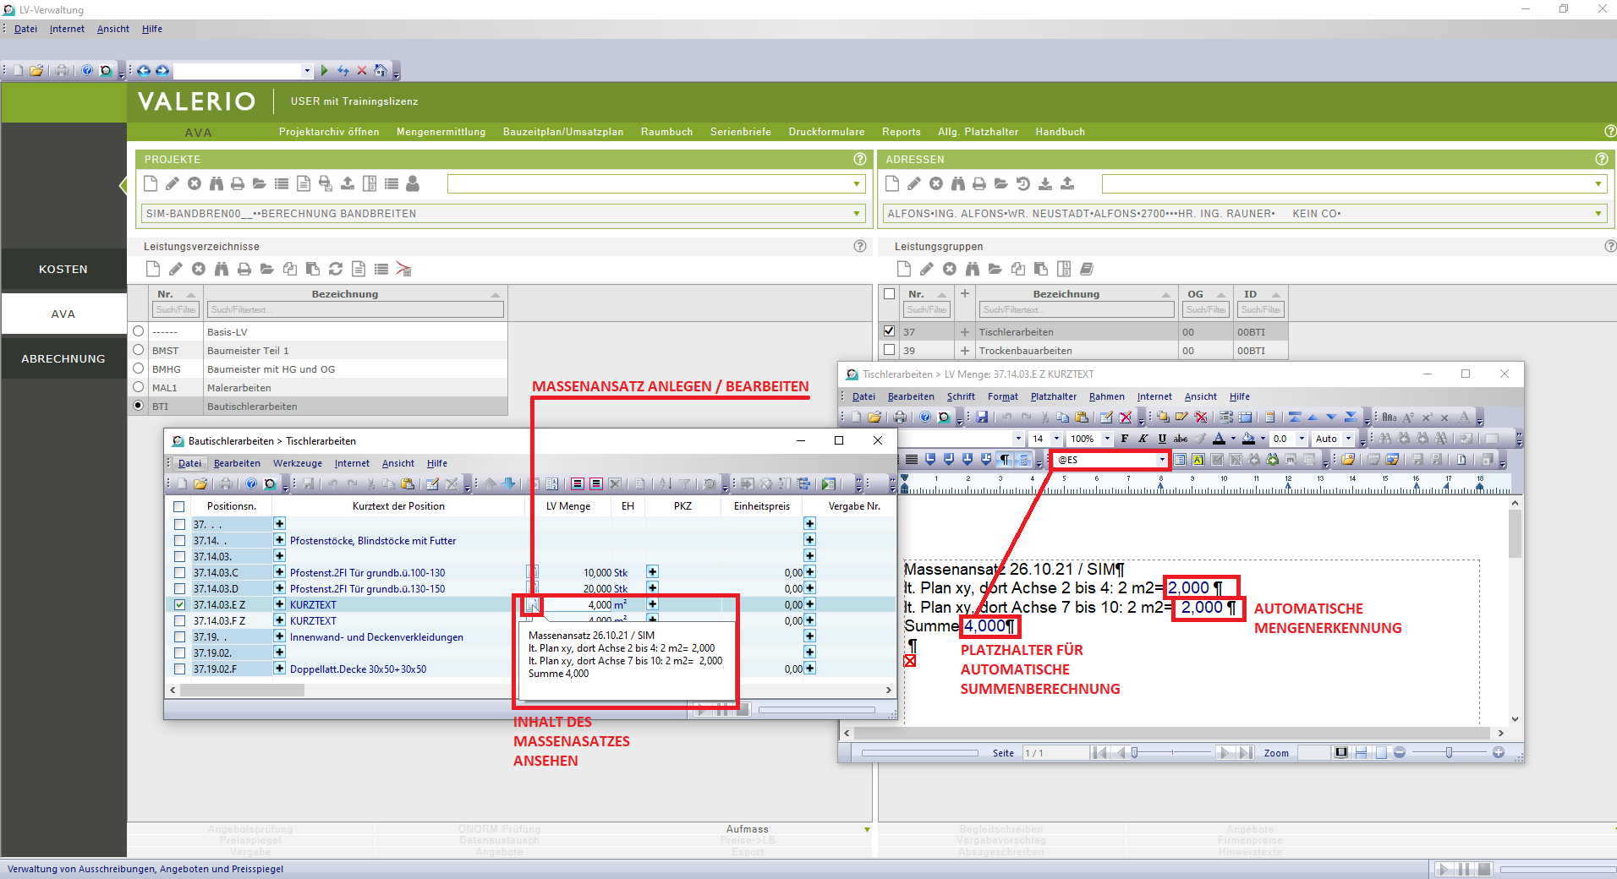Click the save disk icon in text editor
The width and height of the screenshot is (1617, 879).
(982, 417)
